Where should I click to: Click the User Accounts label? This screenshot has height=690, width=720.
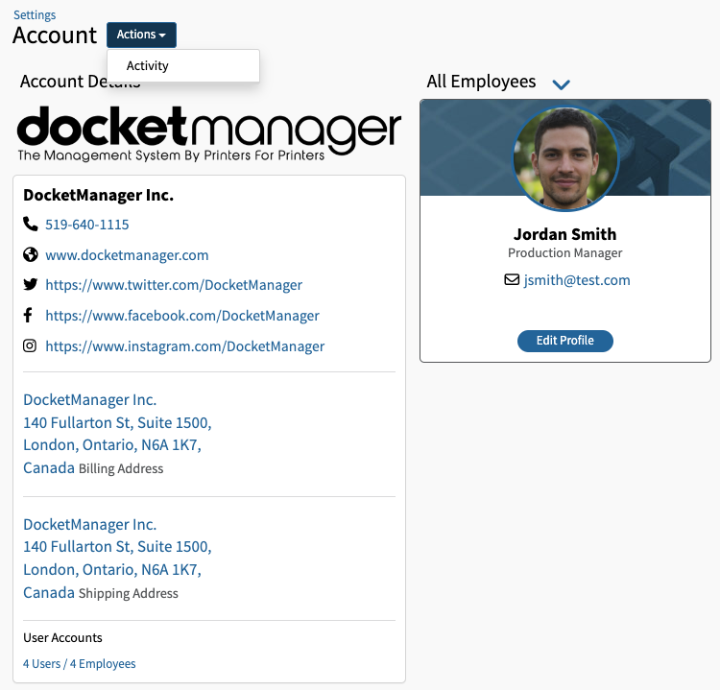click(63, 637)
